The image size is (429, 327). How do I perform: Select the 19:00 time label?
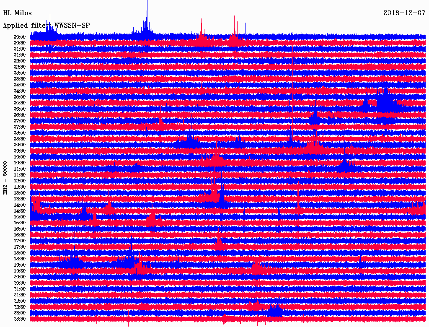coord(20,265)
